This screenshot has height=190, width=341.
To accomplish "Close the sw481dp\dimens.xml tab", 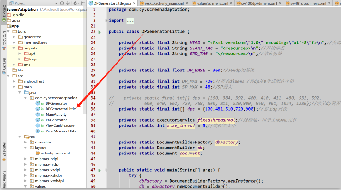I will (x=329, y=3).
